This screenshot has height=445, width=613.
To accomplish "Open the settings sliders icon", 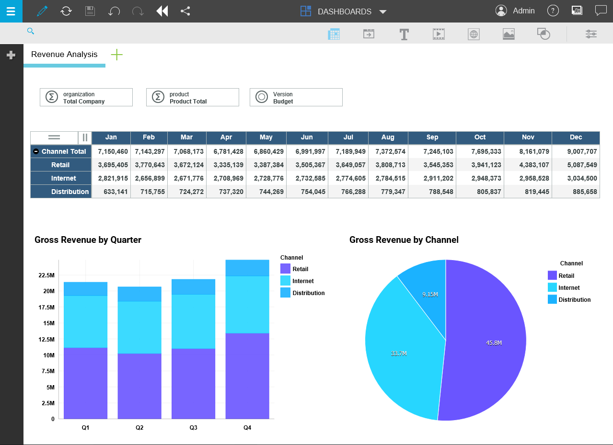I will (x=591, y=34).
